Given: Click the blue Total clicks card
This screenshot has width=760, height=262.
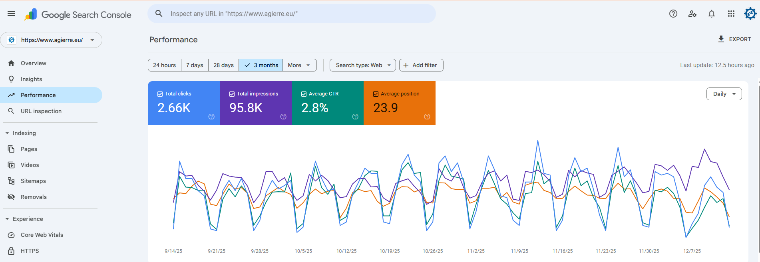Looking at the screenshot, I should pos(184,103).
